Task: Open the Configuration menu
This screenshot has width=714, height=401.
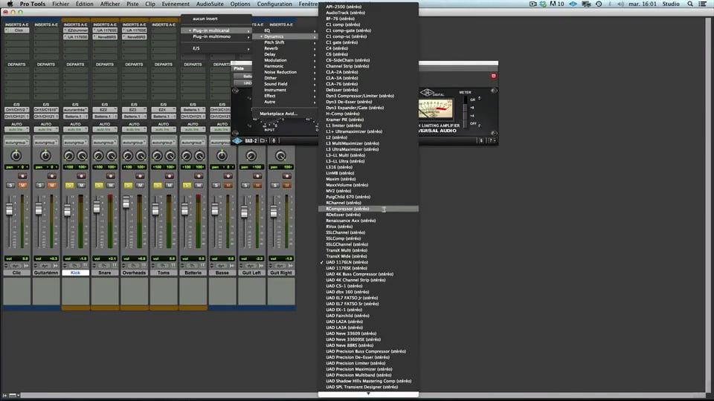Action: 274,4
